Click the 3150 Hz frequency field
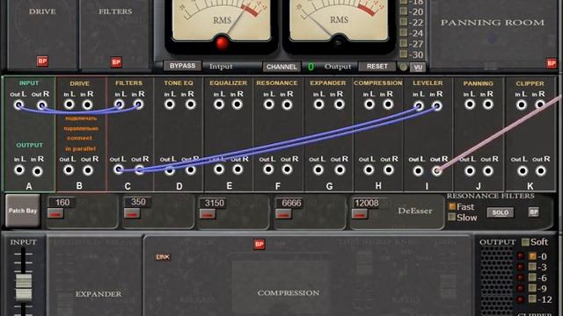This screenshot has height=316, width=563. [x=214, y=203]
